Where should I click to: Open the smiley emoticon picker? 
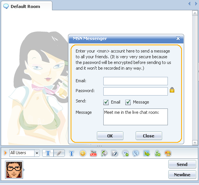point(83,153)
